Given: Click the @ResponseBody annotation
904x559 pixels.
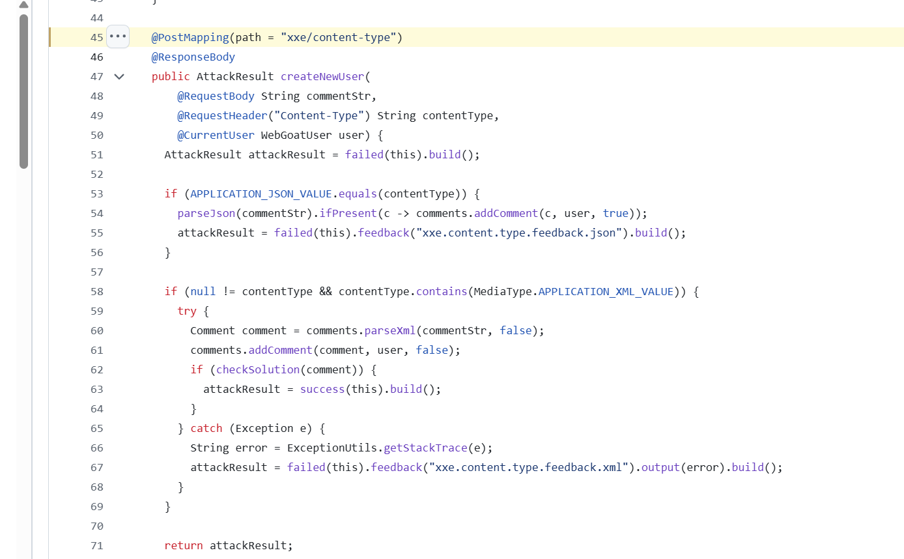Looking at the screenshot, I should pos(193,57).
